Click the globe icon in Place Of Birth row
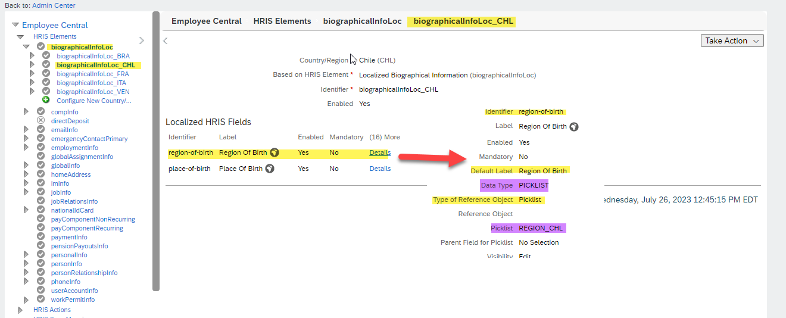The height and width of the screenshot is (318, 786). pyautogui.click(x=270, y=169)
